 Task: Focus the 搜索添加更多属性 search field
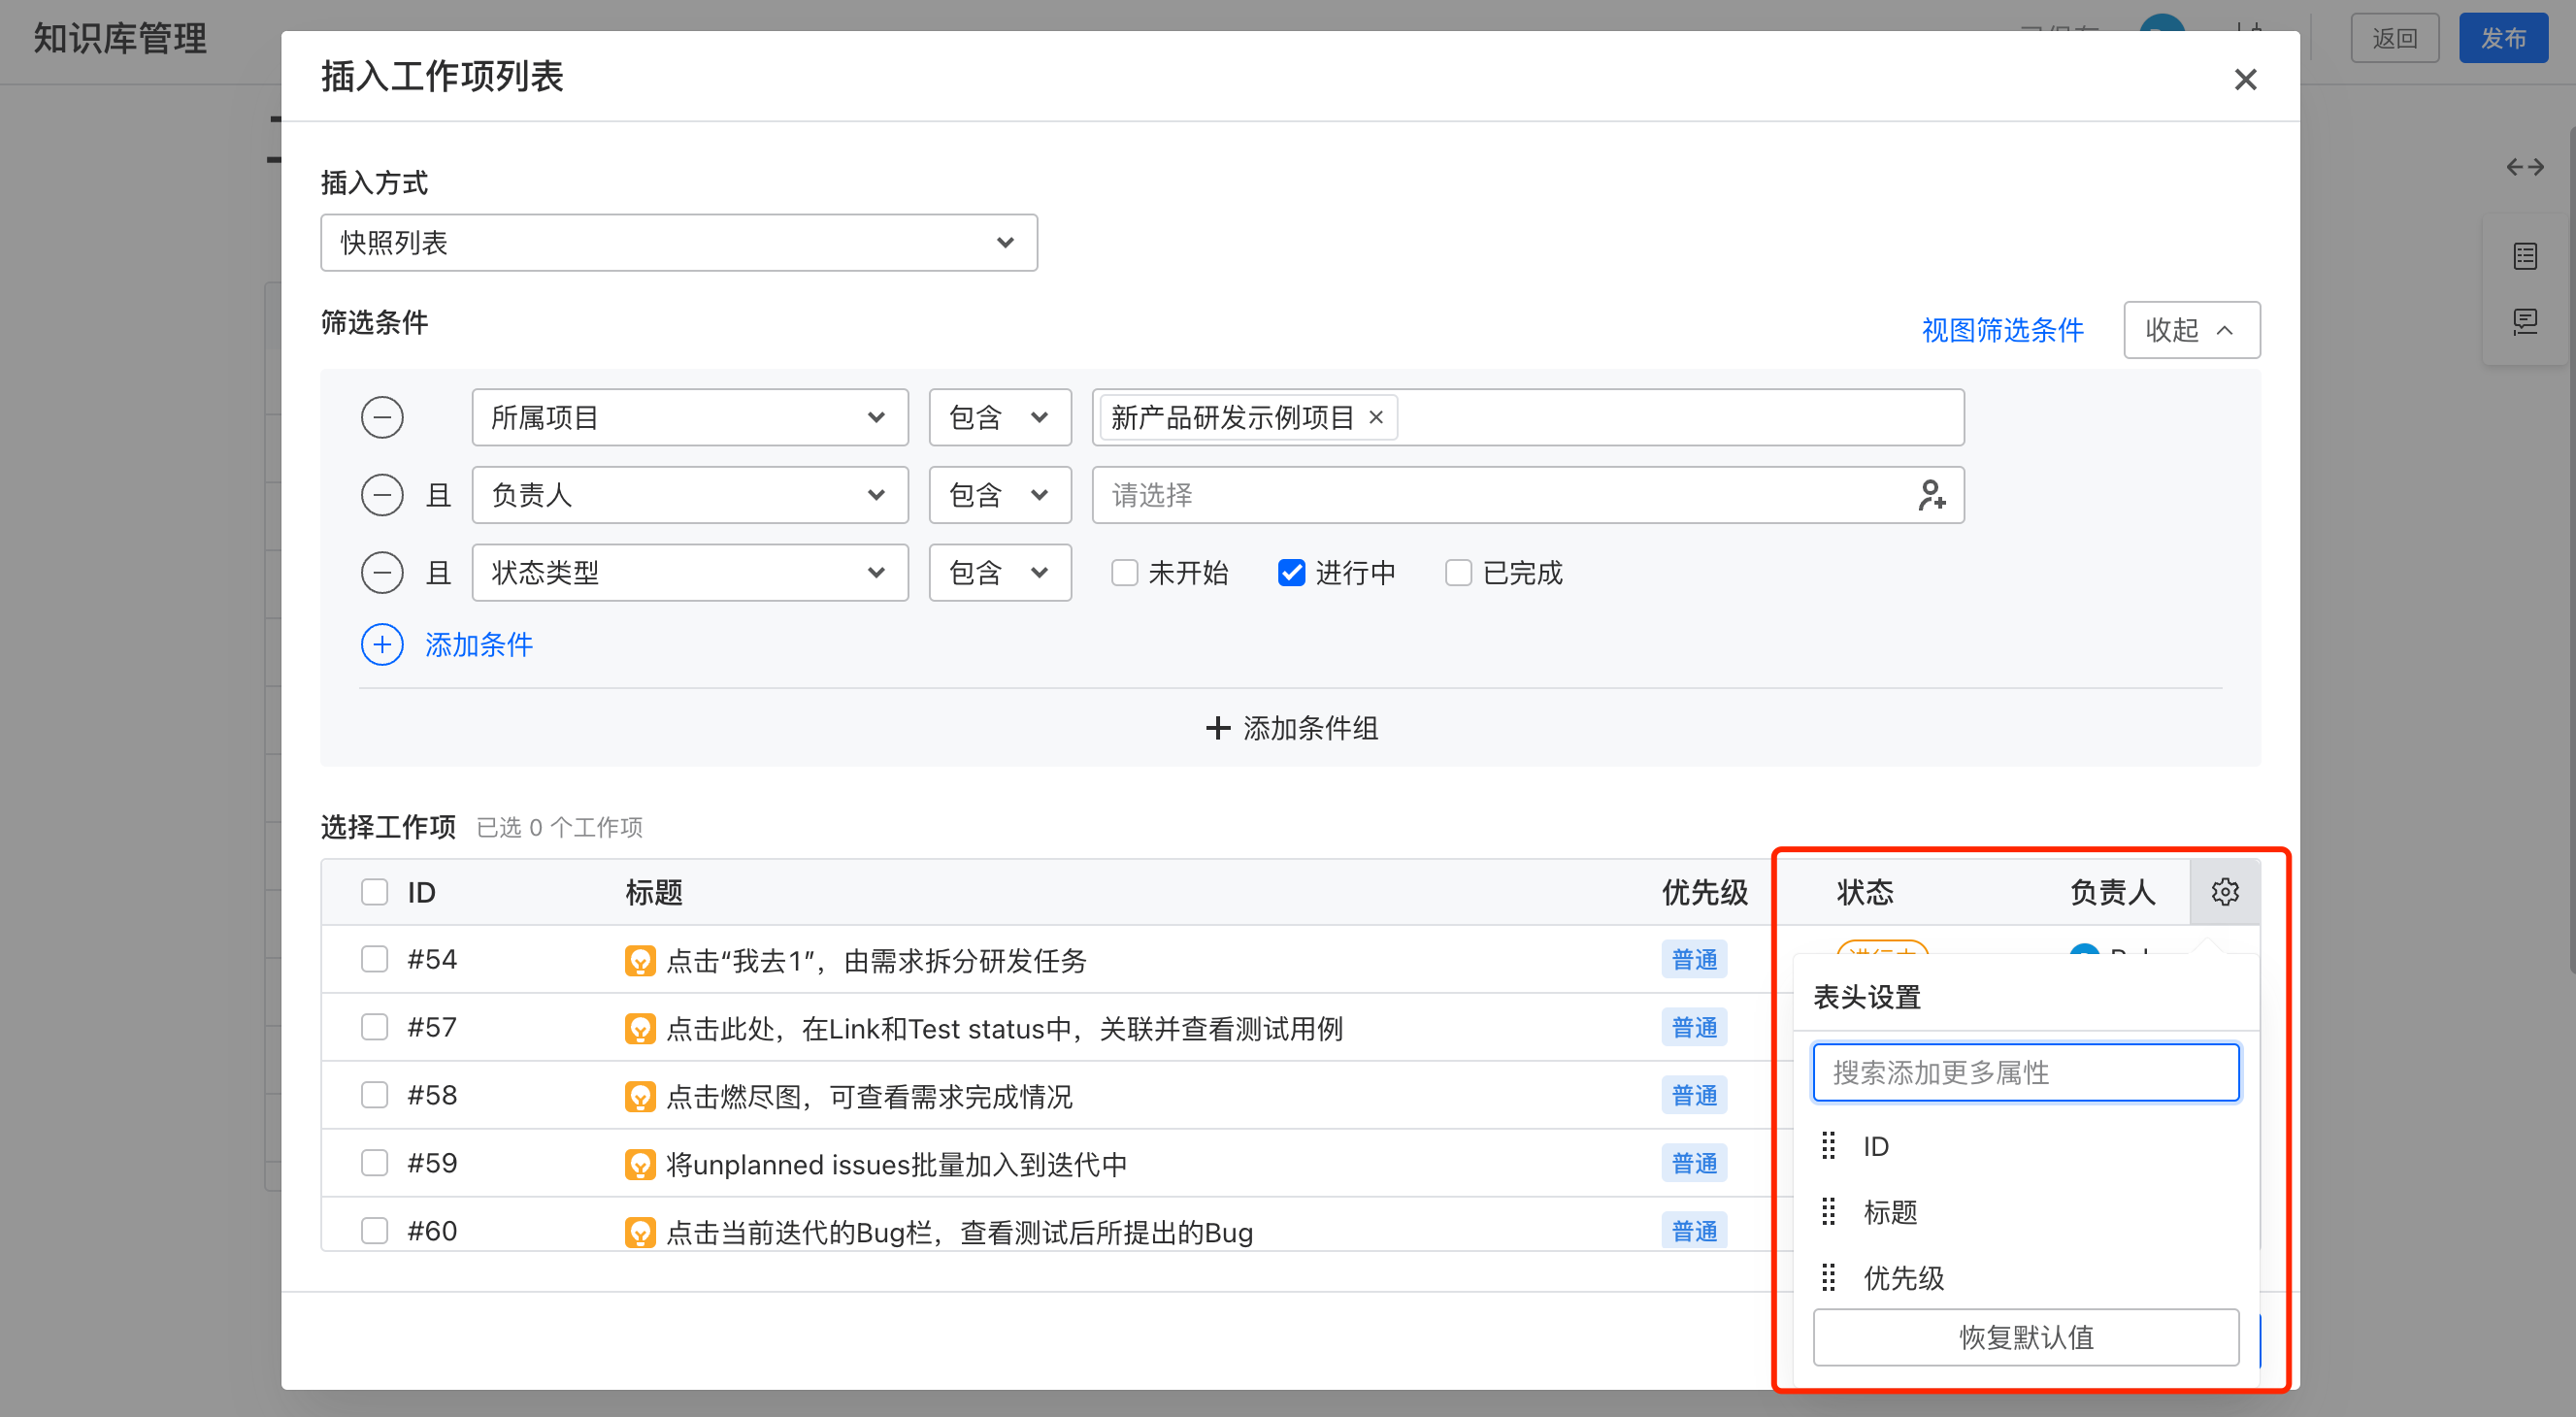pos(2025,1073)
